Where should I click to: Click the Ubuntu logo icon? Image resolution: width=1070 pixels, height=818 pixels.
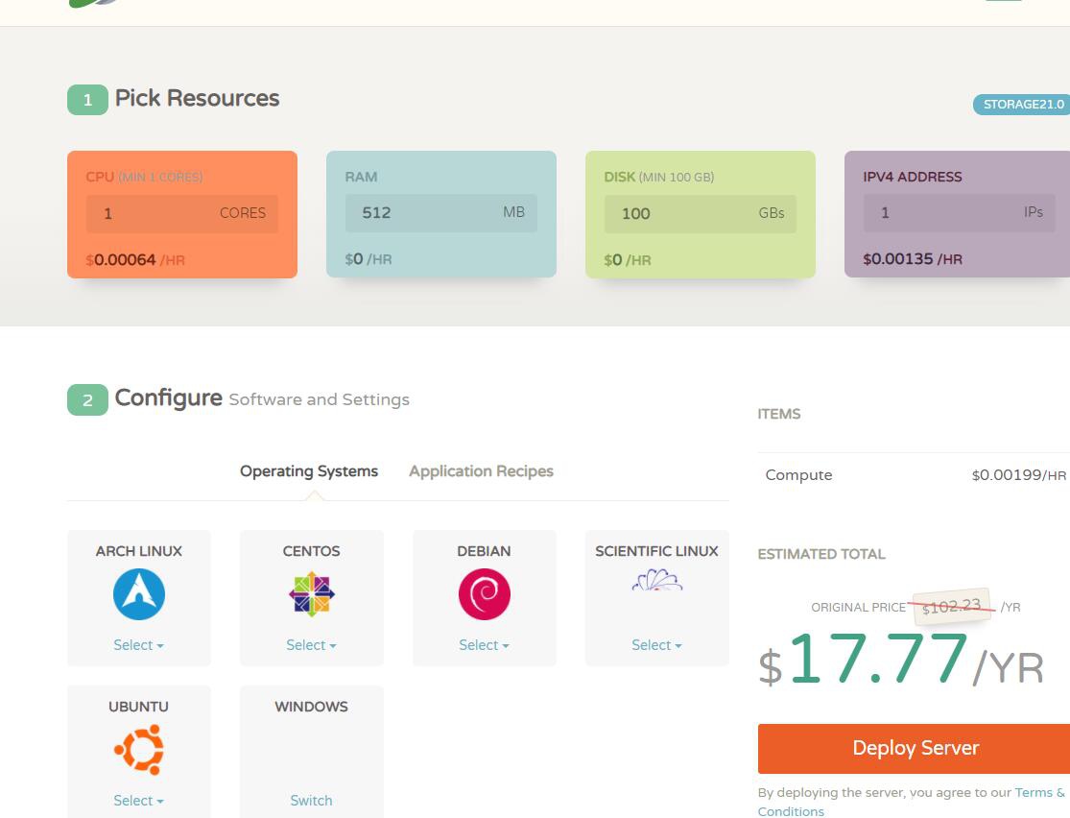click(139, 750)
